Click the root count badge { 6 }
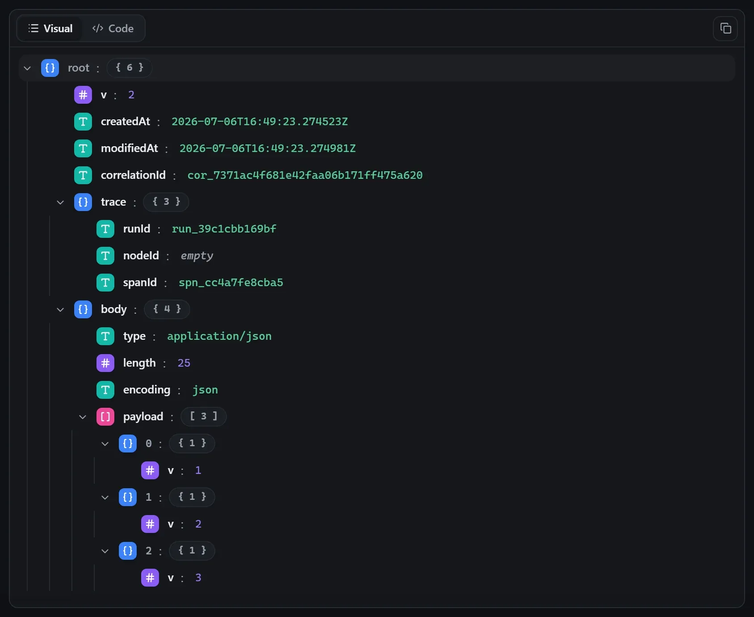 130,68
